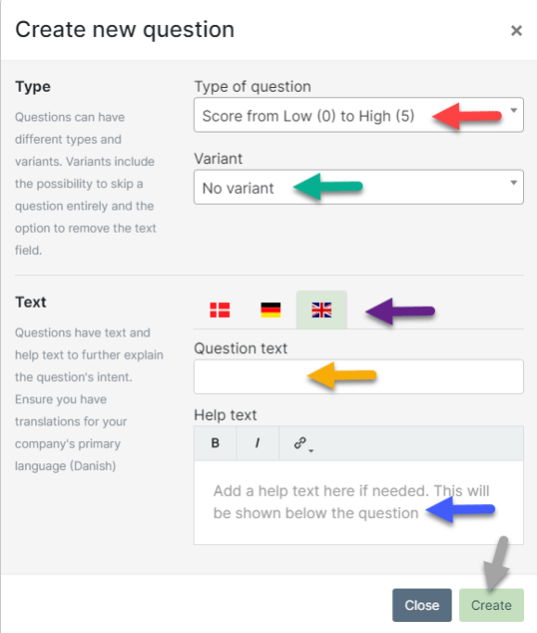Click the Create button

click(491, 605)
